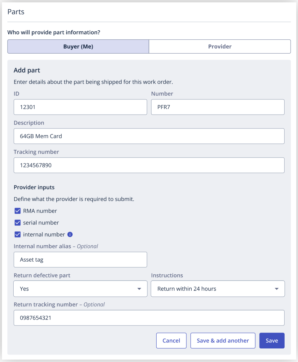This screenshot has height=362, width=298.
Task: Click into the Number field with PFR7
Action: (218, 107)
